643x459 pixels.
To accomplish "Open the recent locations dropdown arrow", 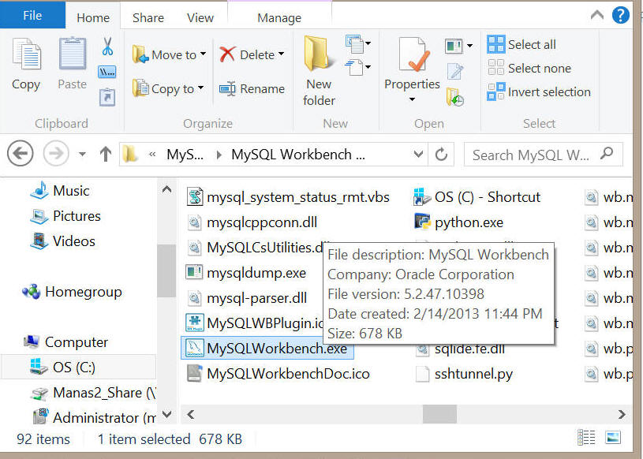I will click(82, 154).
